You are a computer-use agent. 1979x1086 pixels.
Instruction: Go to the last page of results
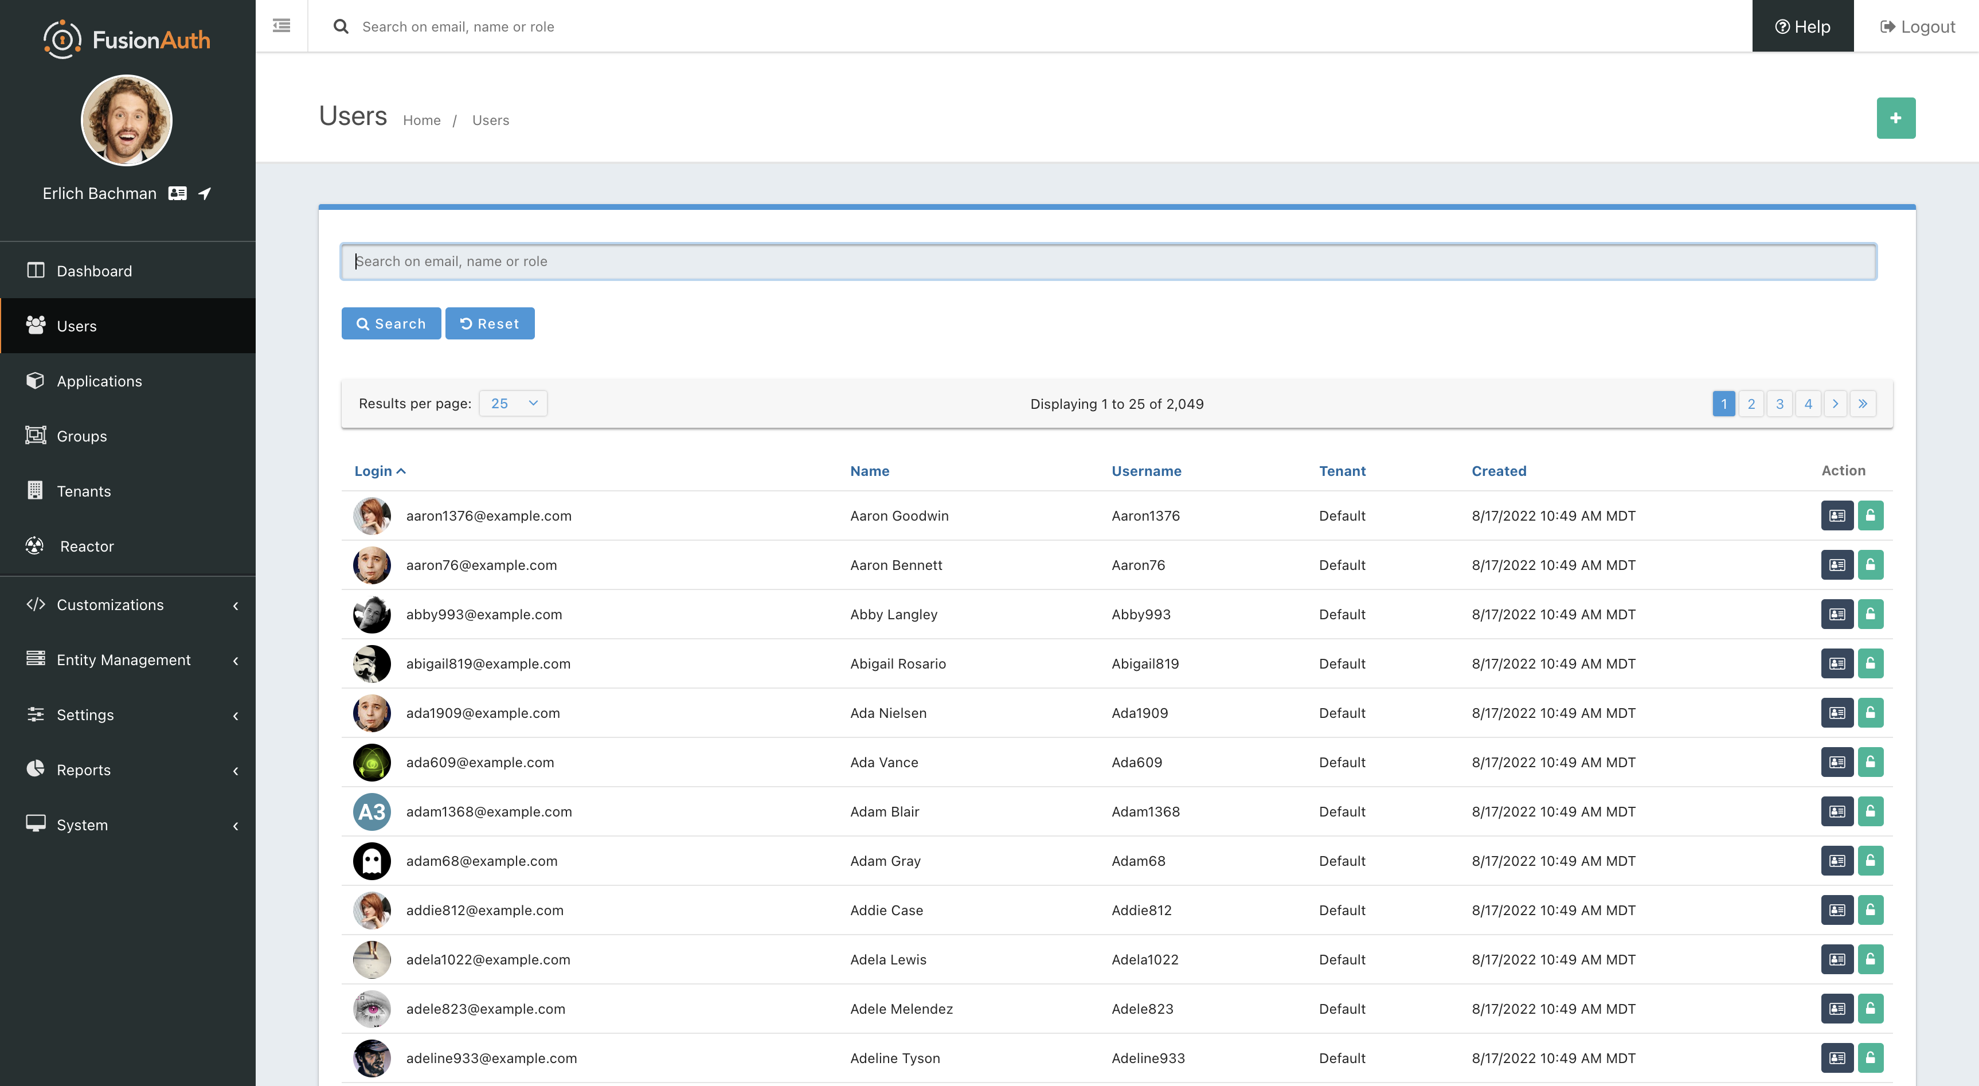pyautogui.click(x=1862, y=404)
